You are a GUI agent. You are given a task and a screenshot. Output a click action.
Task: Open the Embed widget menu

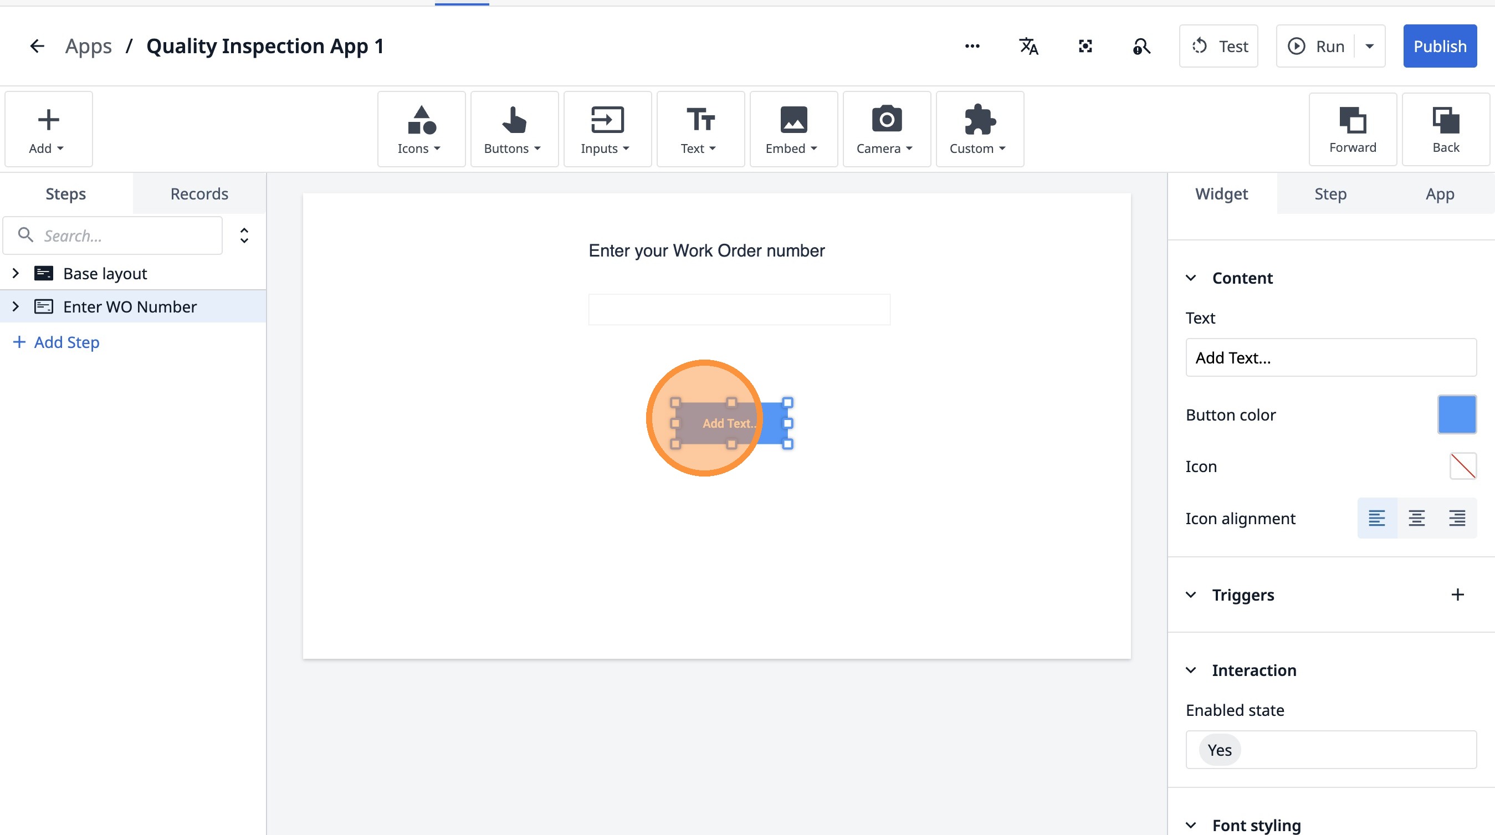[x=793, y=129]
